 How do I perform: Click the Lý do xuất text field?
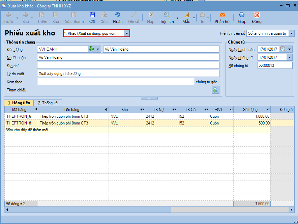tap(128, 74)
